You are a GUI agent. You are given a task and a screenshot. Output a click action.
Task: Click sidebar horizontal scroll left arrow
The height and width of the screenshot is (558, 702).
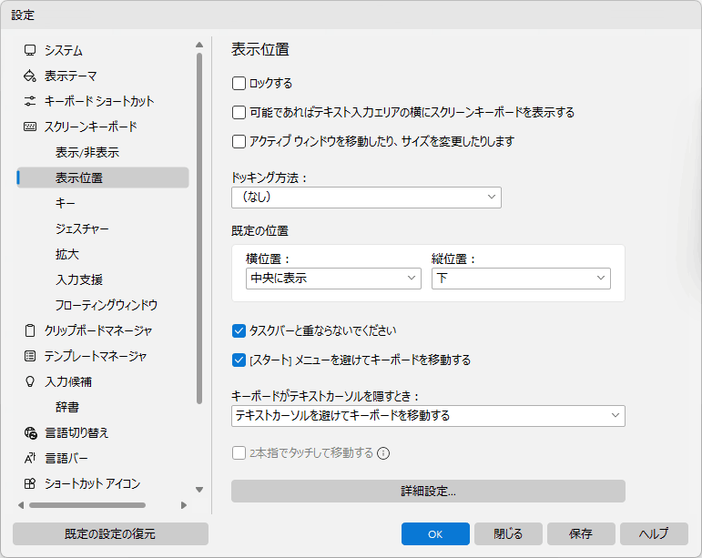(x=21, y=505)
